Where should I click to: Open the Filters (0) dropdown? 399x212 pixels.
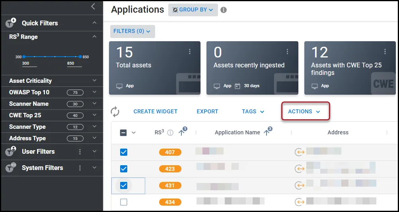(x=132, y=31)
